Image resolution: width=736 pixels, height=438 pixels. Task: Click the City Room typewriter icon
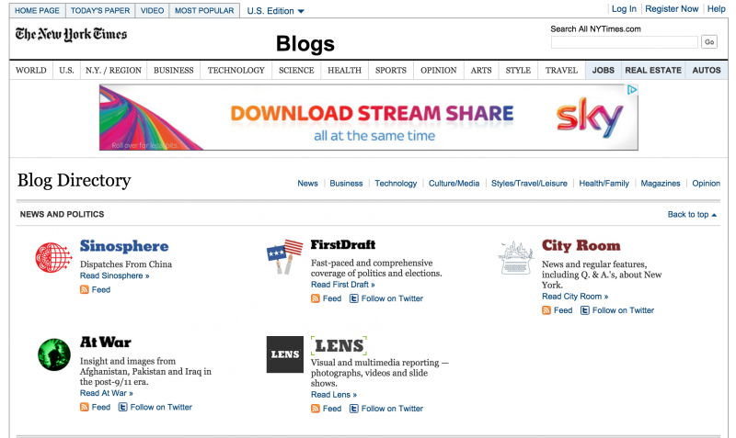point(516,258)
